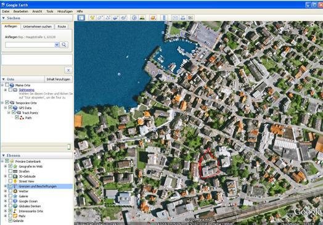
Task: Toggle the sidebar with the toolbar icon
Action: click(81, 17)
